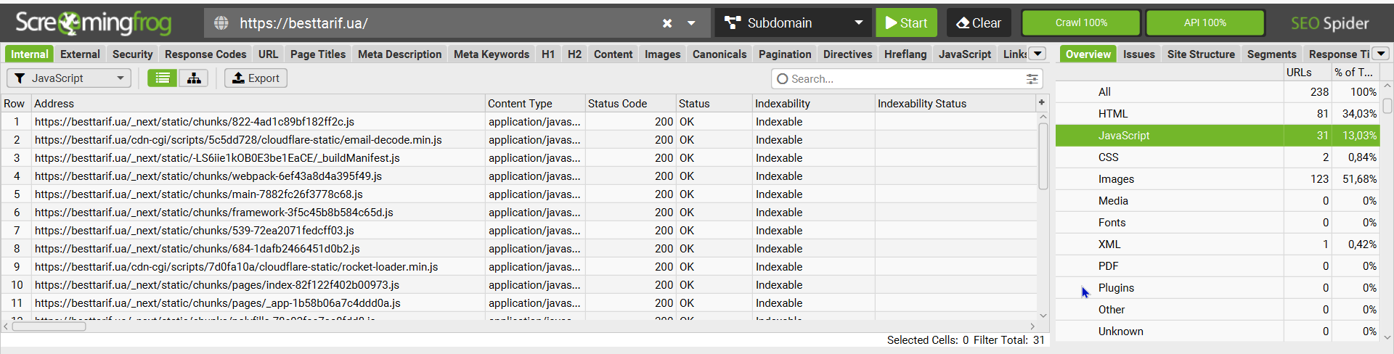Show more tabs via overflow arrow
1394x354 pixels.
point(1038,54)
